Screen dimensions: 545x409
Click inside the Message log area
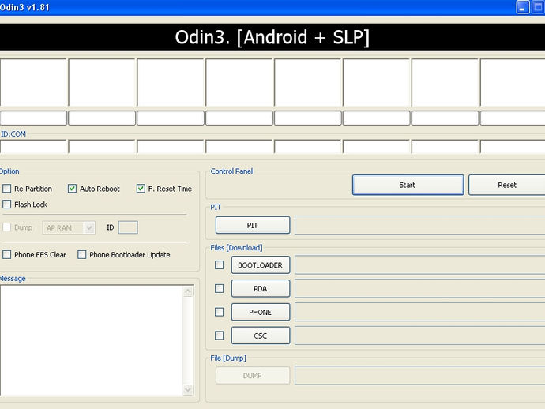(91, 340)
